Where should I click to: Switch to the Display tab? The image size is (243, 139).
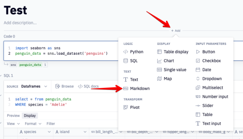tap(30, 115)
